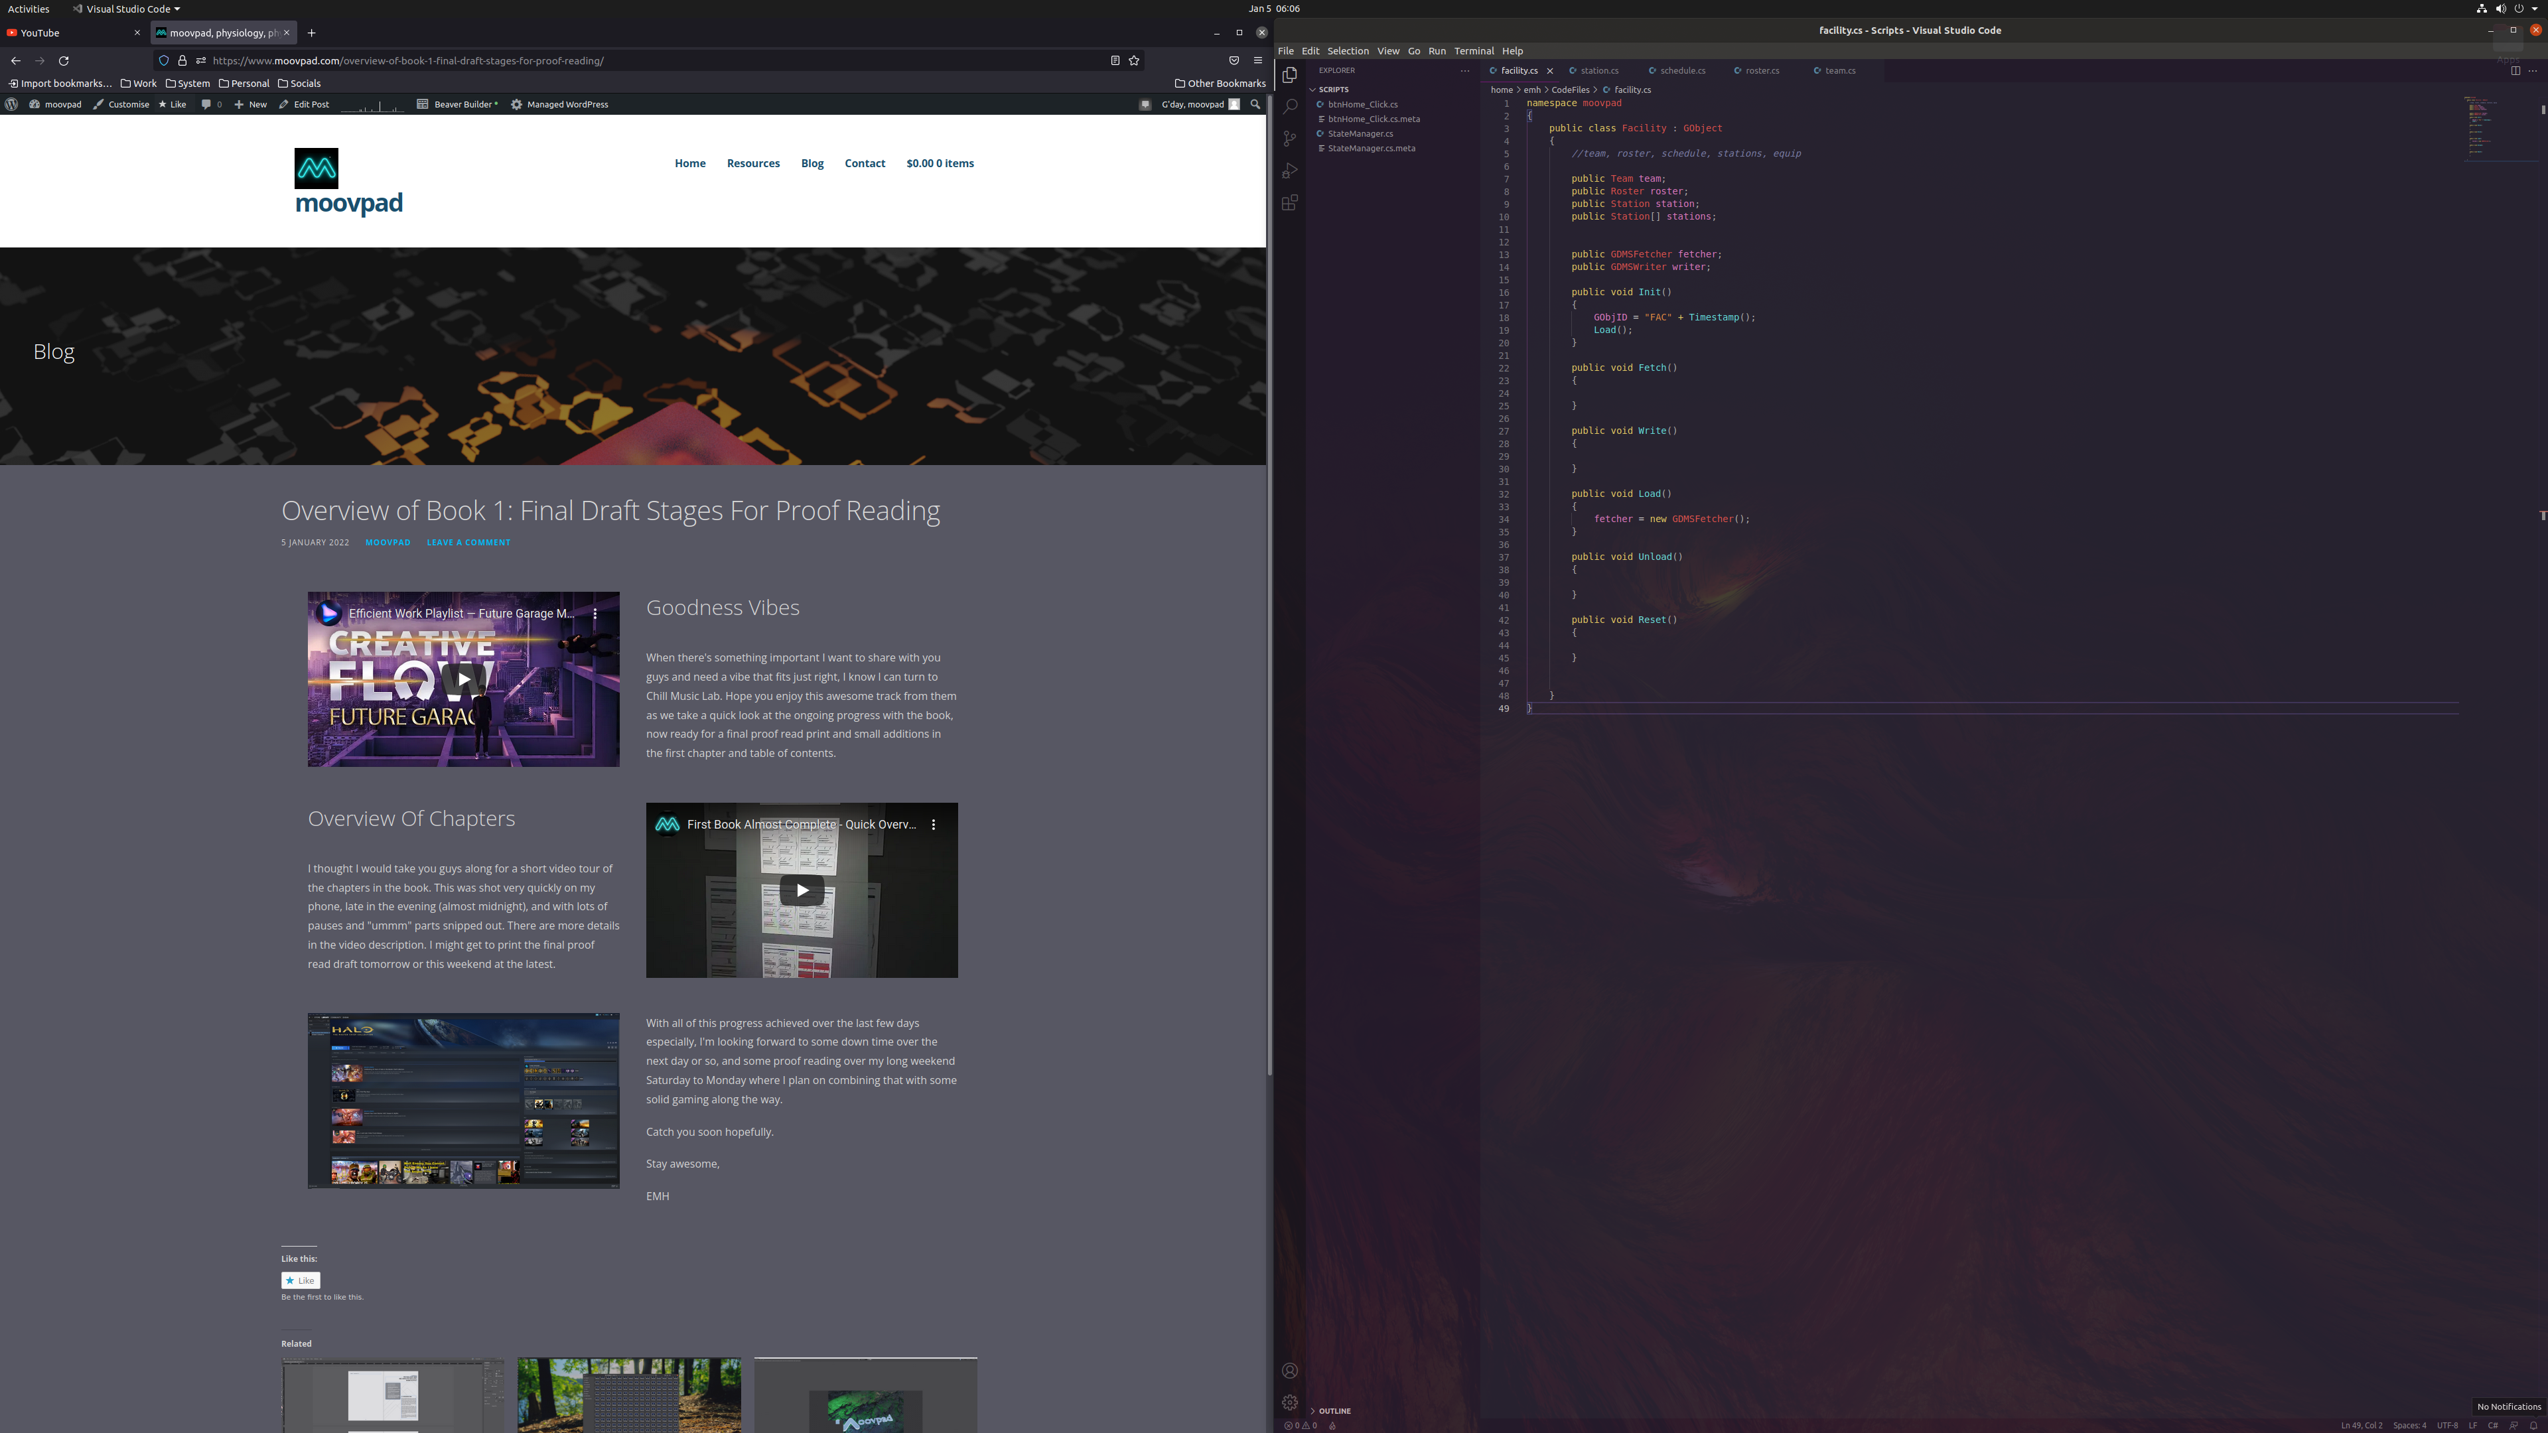Open video options on Efficient Work Playlist

click(x=595, y=613)
